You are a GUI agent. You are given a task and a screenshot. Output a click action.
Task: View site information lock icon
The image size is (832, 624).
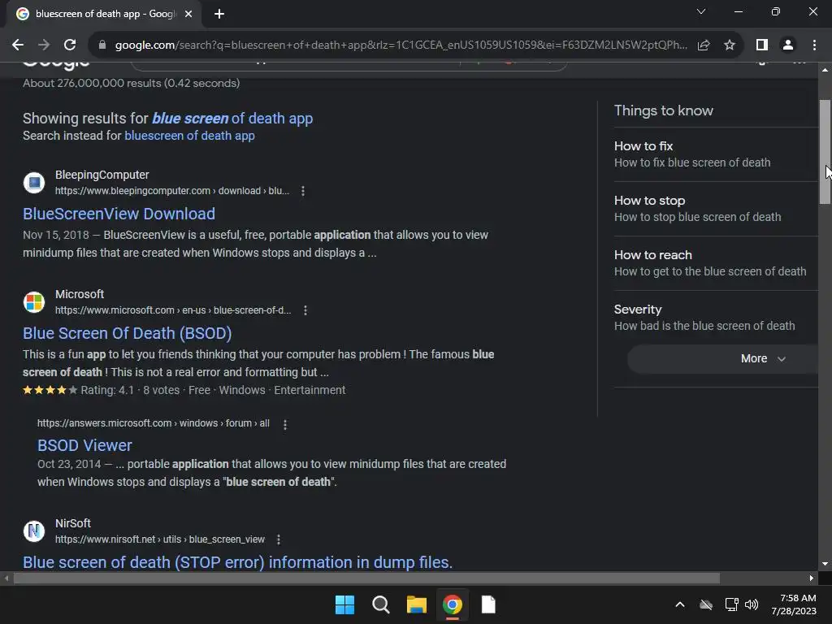point(102,45)
